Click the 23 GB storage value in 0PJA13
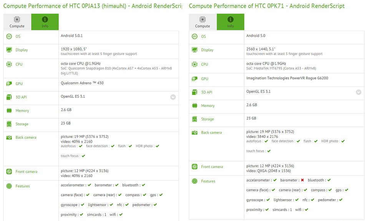The image size is (365, 221). pyautogui.click(x=66, y=123)
